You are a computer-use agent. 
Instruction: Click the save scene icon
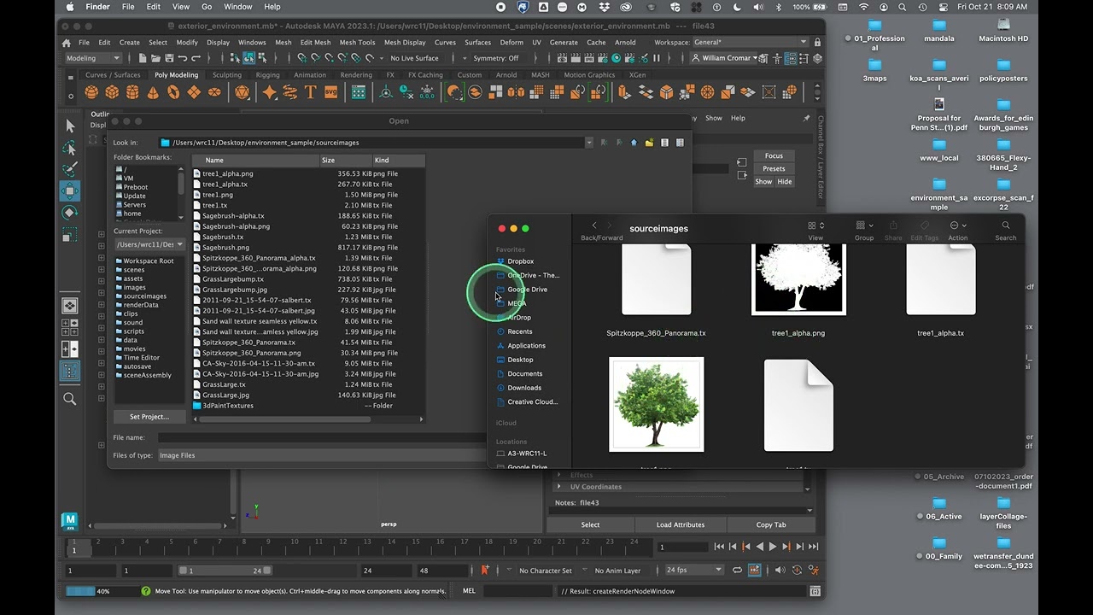coord(168,58)
